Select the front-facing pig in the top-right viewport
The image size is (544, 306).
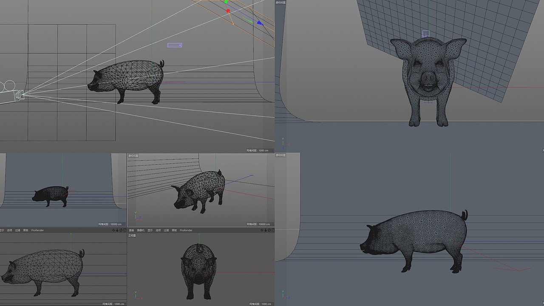point(428,82)
